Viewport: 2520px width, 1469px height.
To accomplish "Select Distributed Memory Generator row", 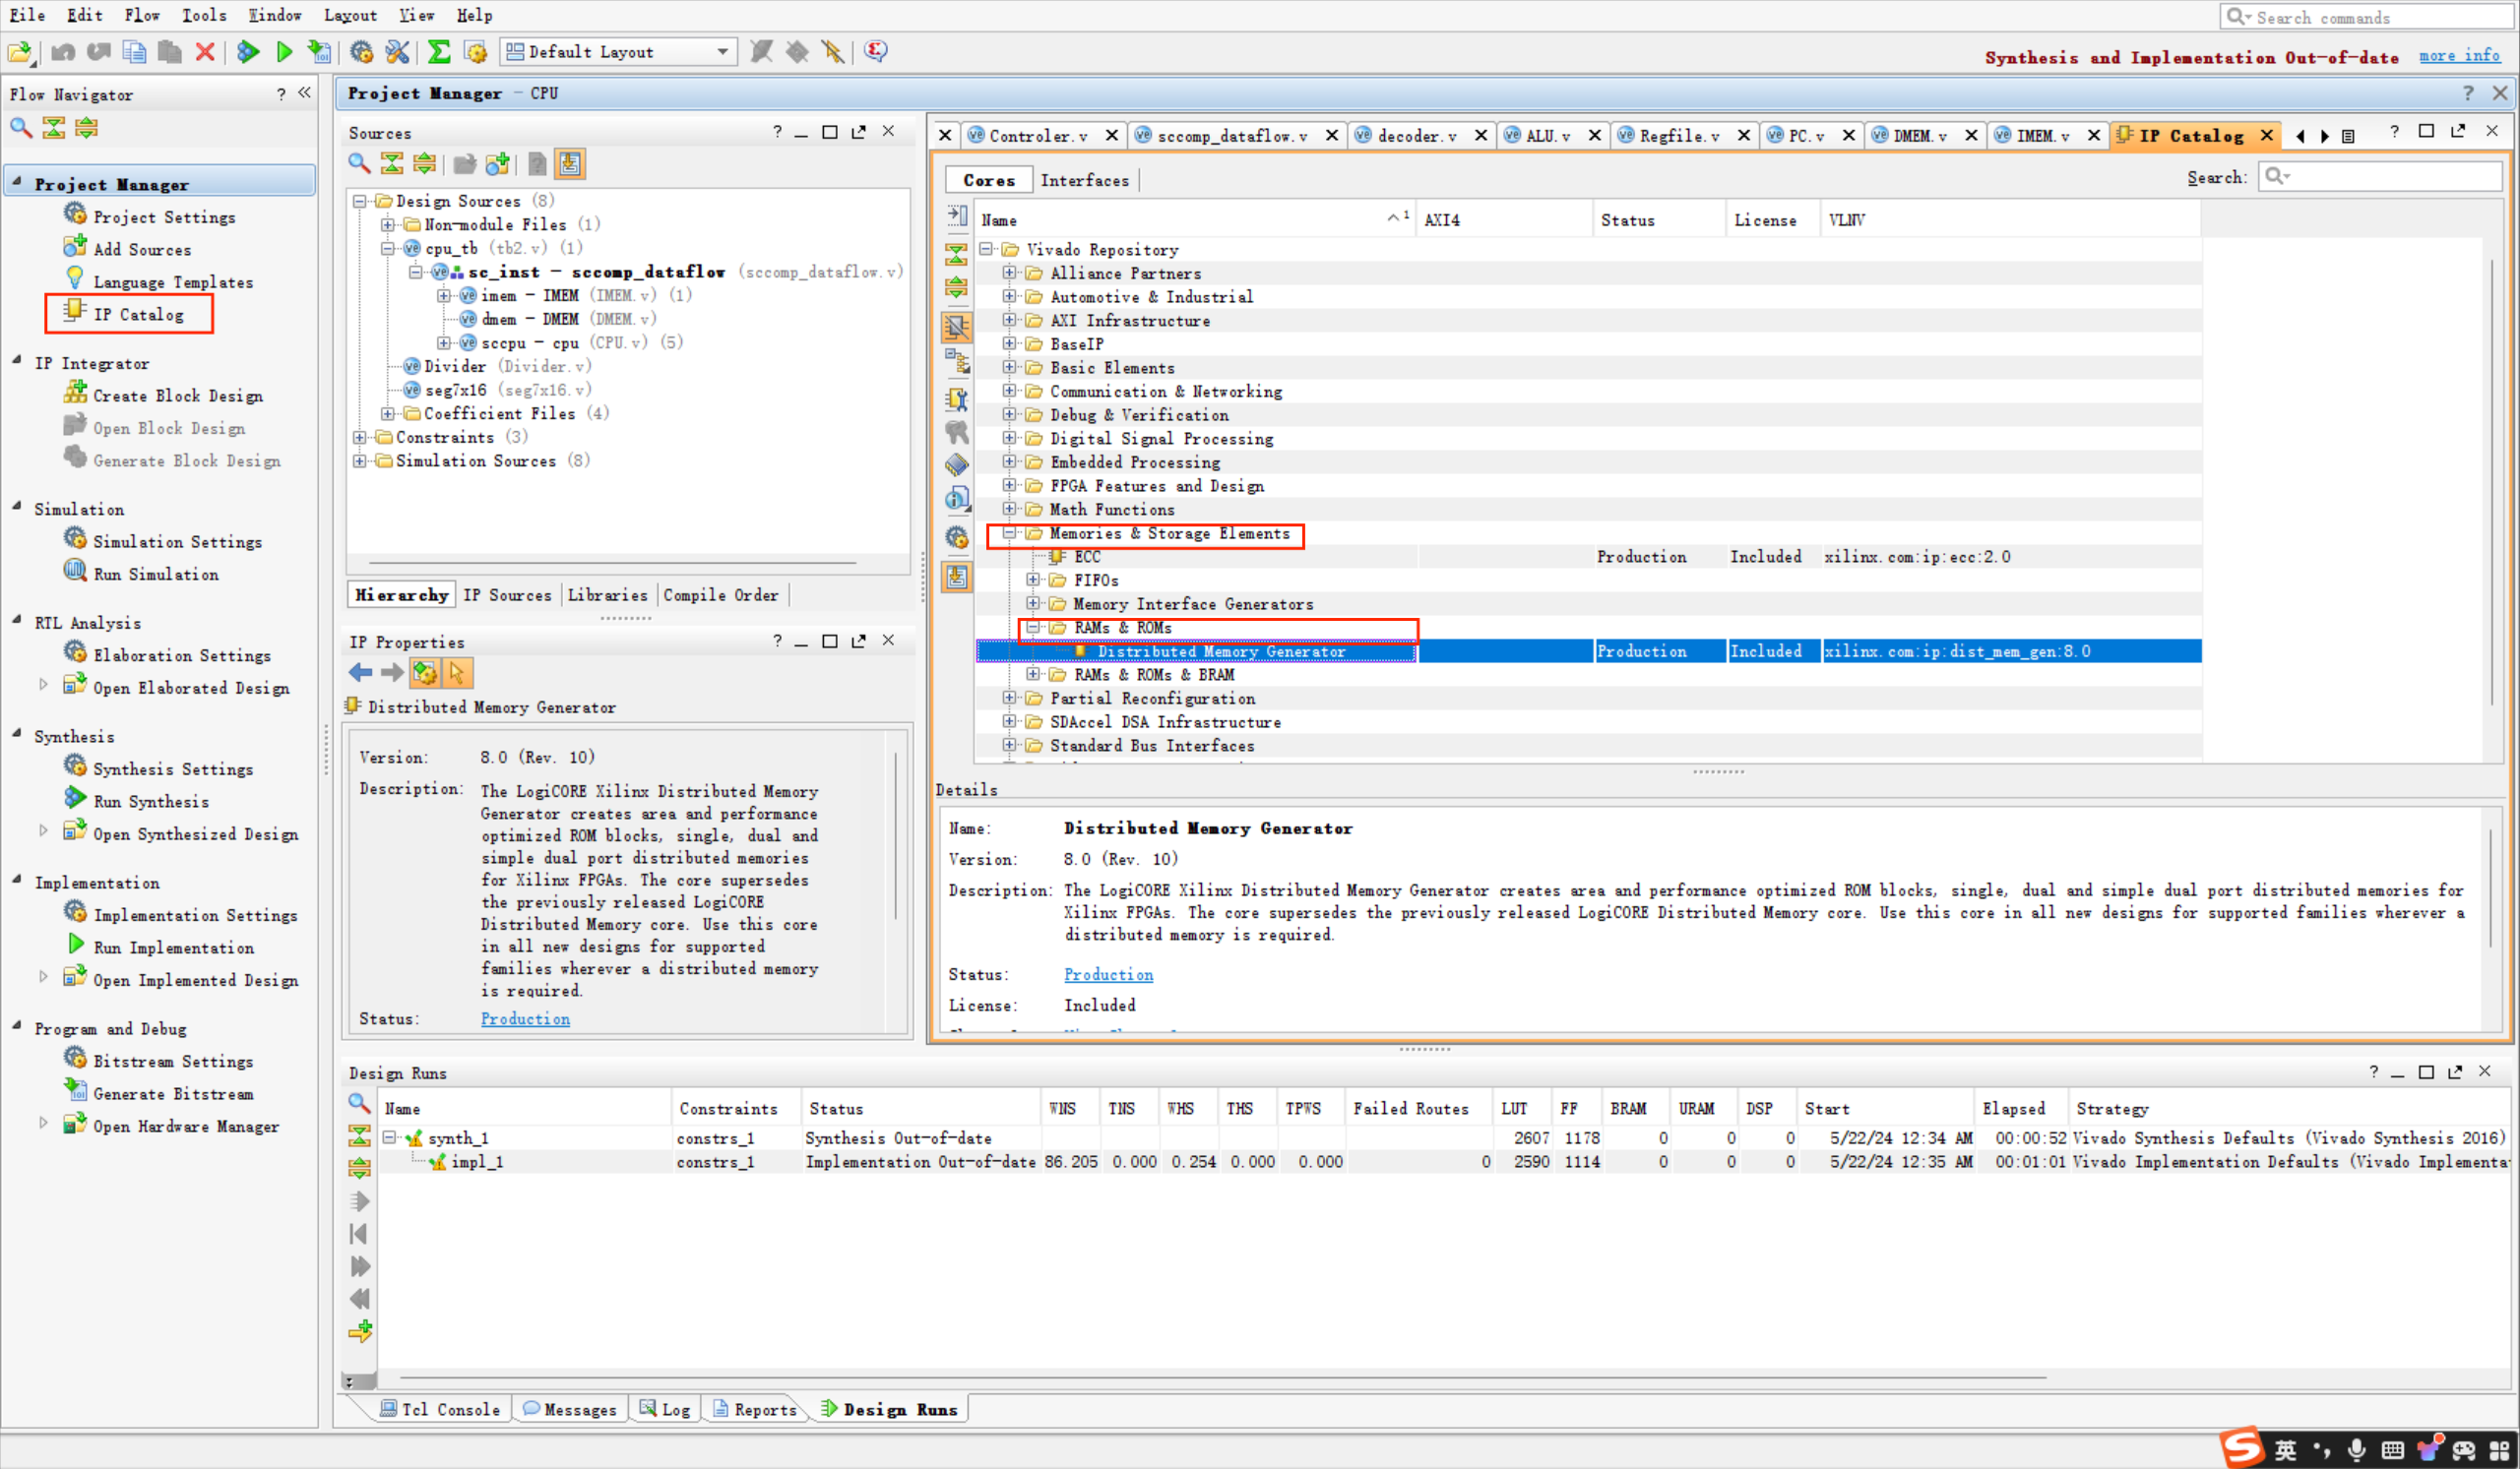I will pyautogui.click(x=1588, y=651).
